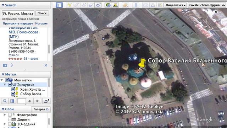Screen dimensions: 227x128
Task: Click the Print toolbar icon
Action: click(x=153, y=5)
